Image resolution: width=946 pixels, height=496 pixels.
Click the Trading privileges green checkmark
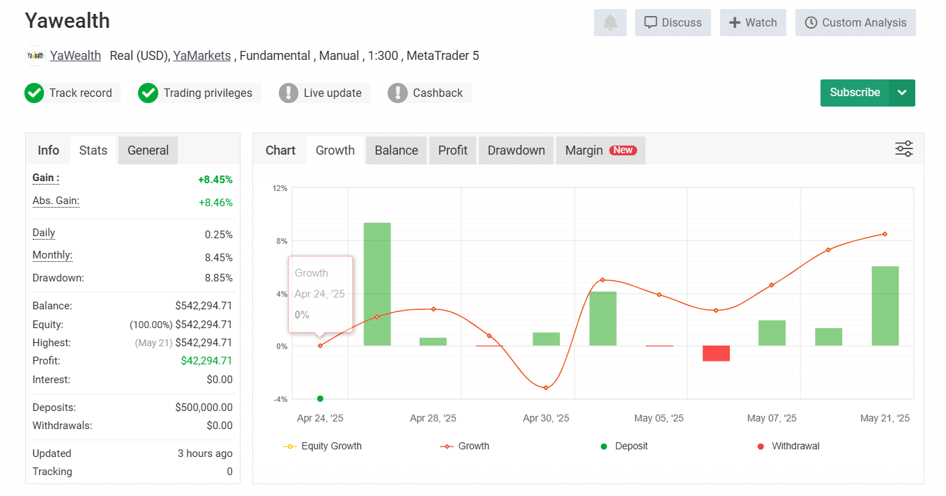coord(148,93)
